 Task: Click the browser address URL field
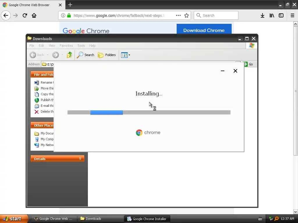coord(119,15)
